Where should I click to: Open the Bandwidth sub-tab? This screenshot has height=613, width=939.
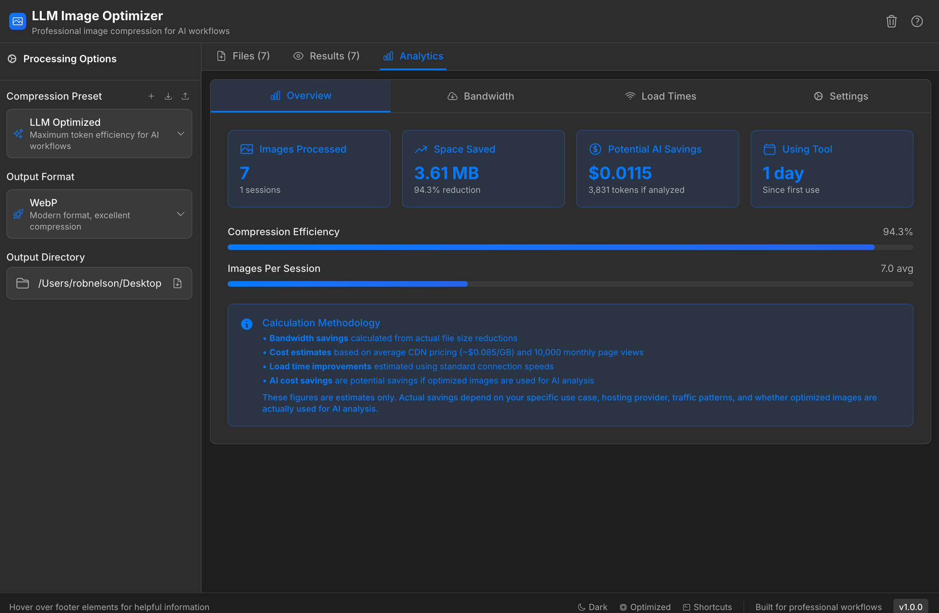point(481,96)
